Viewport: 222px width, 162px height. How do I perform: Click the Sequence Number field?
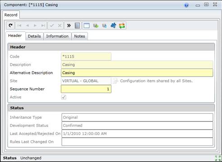tap(86, 89)
